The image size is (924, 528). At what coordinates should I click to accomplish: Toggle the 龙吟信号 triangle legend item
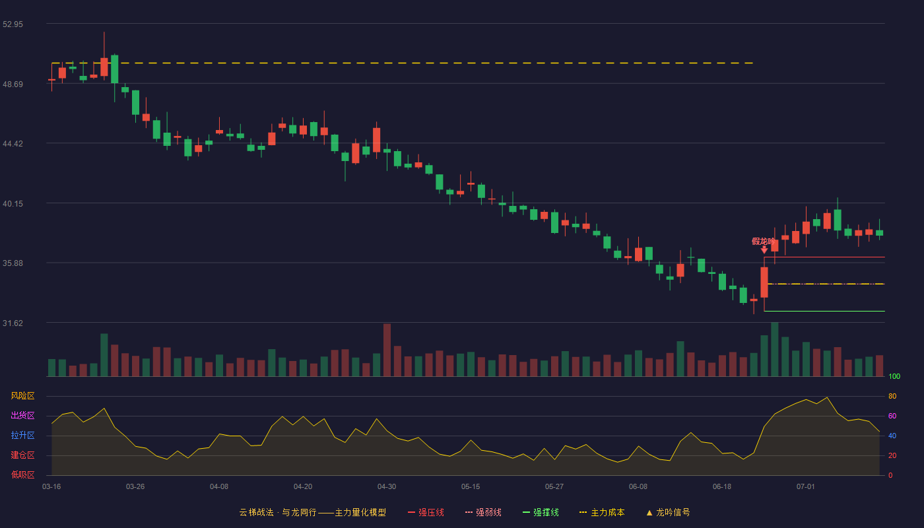668,512
